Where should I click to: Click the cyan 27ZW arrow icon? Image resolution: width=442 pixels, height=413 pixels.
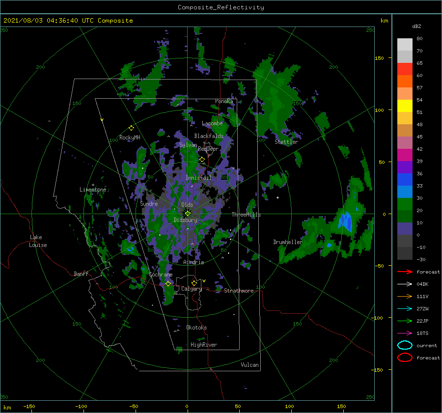pos(405,309)
